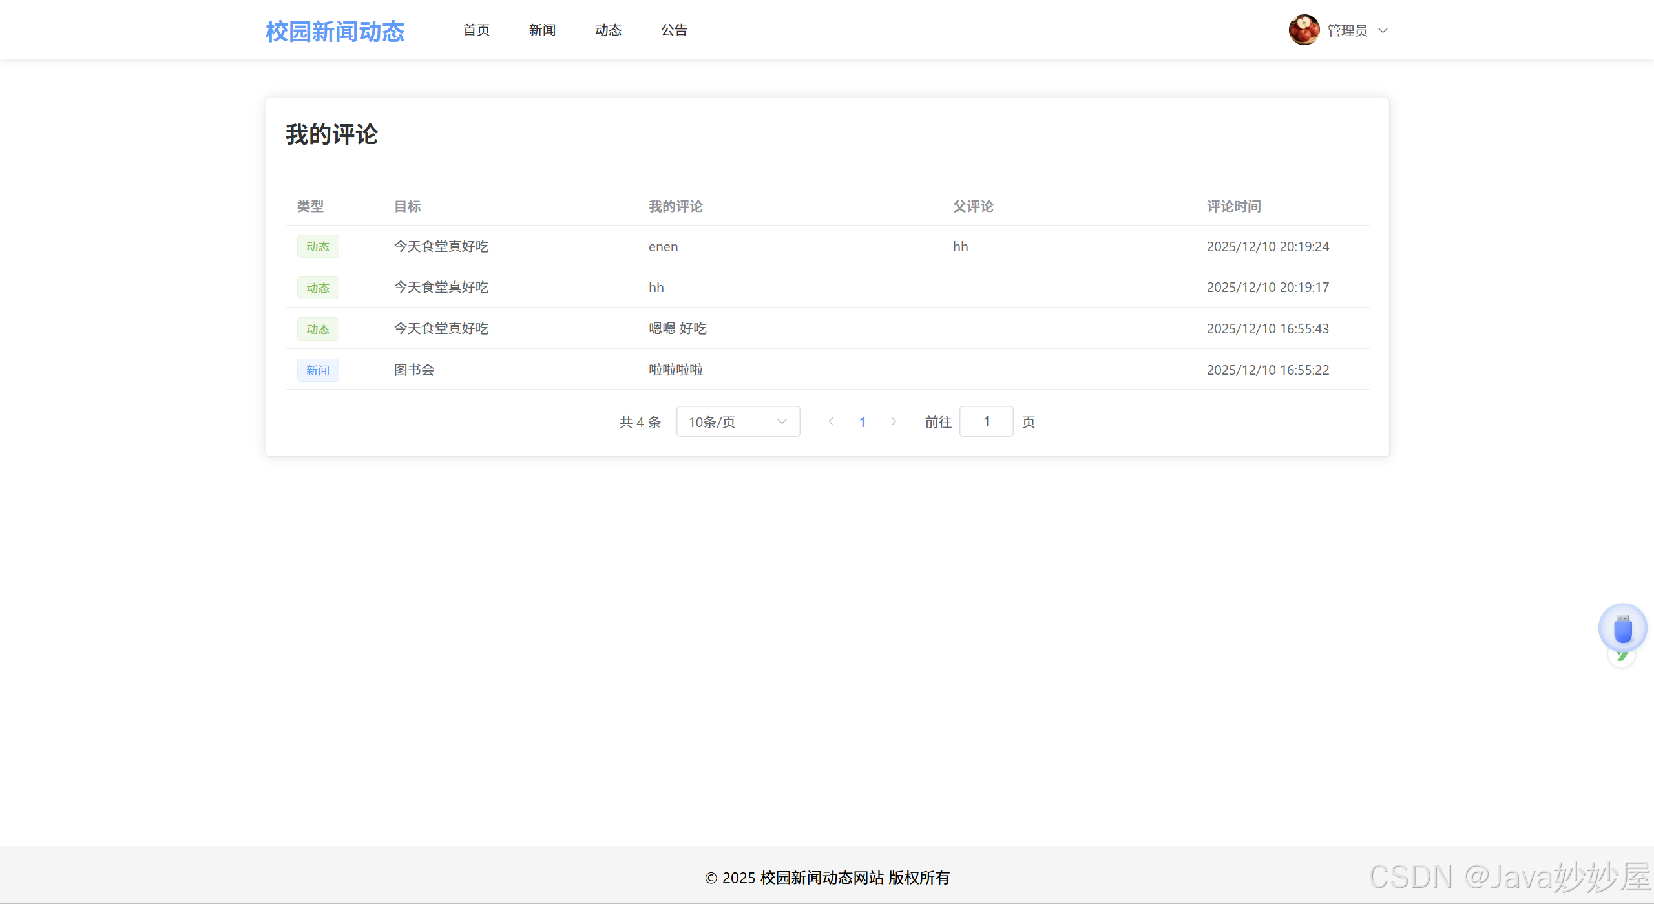
Task: Click the 啦啦啦啦 comment cell
Action: (676, 370)
